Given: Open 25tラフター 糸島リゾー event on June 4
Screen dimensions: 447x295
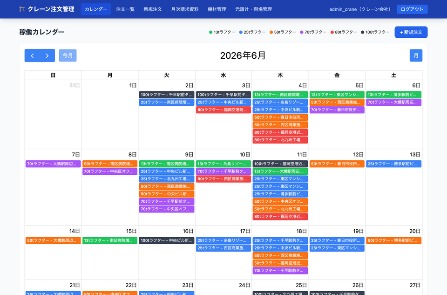Looking at the screenshot, I should coord(280,102).
